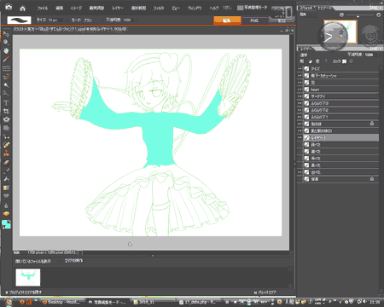Toggle visibility of heart layer
Viewport: 384px width, 307px height.
tap(300, 90)
